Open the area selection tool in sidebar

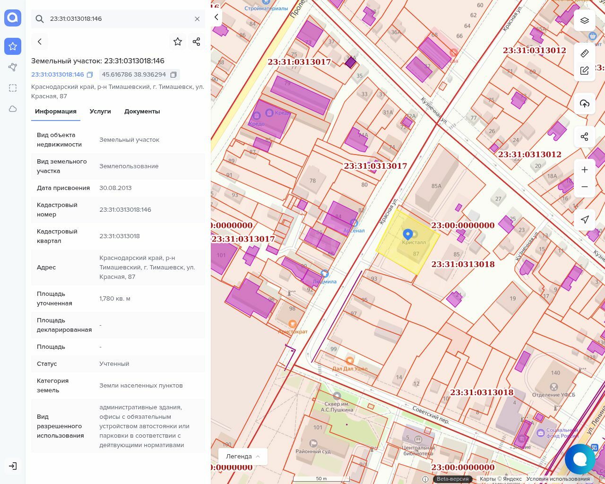point(13,88)
